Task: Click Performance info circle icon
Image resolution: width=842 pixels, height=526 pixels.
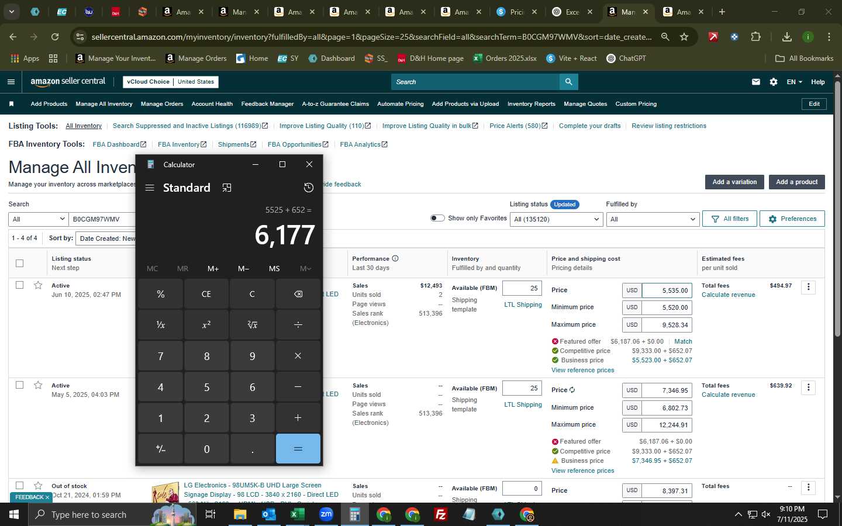Action: (x=395, y=258)
